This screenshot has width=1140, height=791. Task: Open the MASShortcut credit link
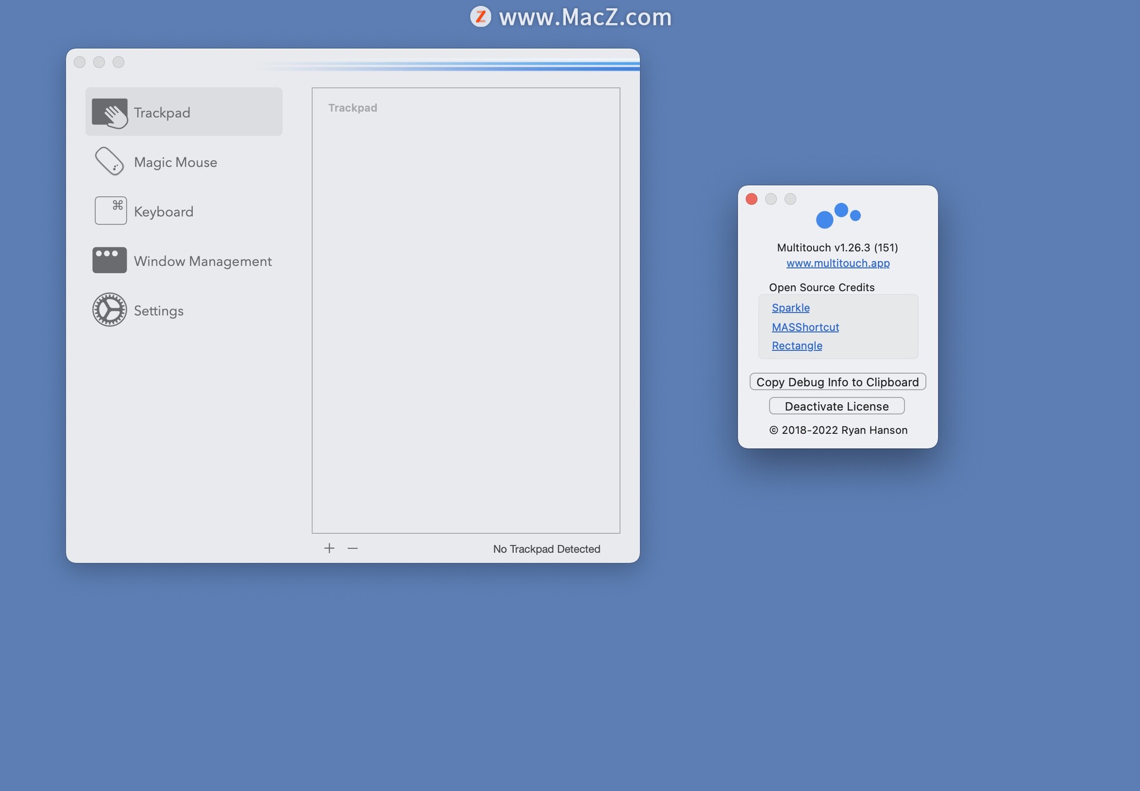[x=805, y=327]
